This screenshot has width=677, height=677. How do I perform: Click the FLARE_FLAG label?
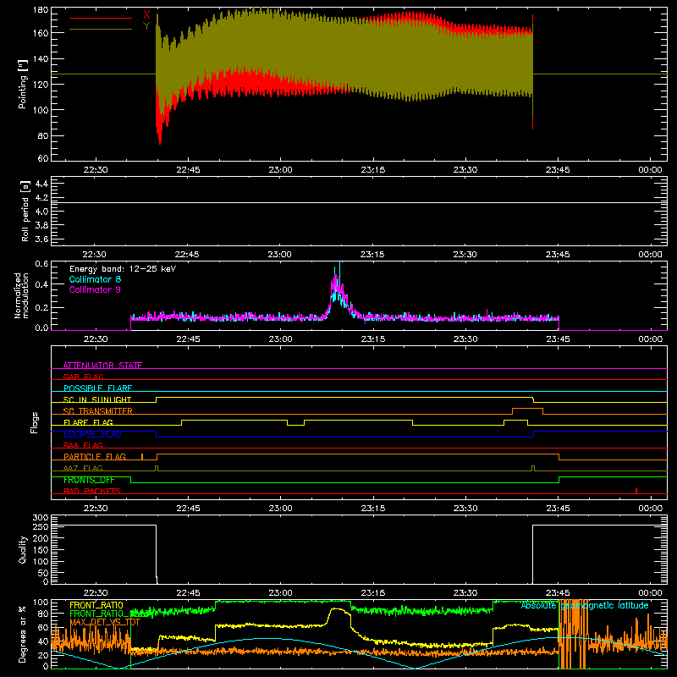click(88, 422)
